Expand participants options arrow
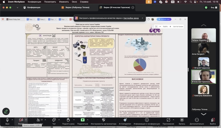Image resolution: width=221 pixels, height=128 pixels. point(45,120)
